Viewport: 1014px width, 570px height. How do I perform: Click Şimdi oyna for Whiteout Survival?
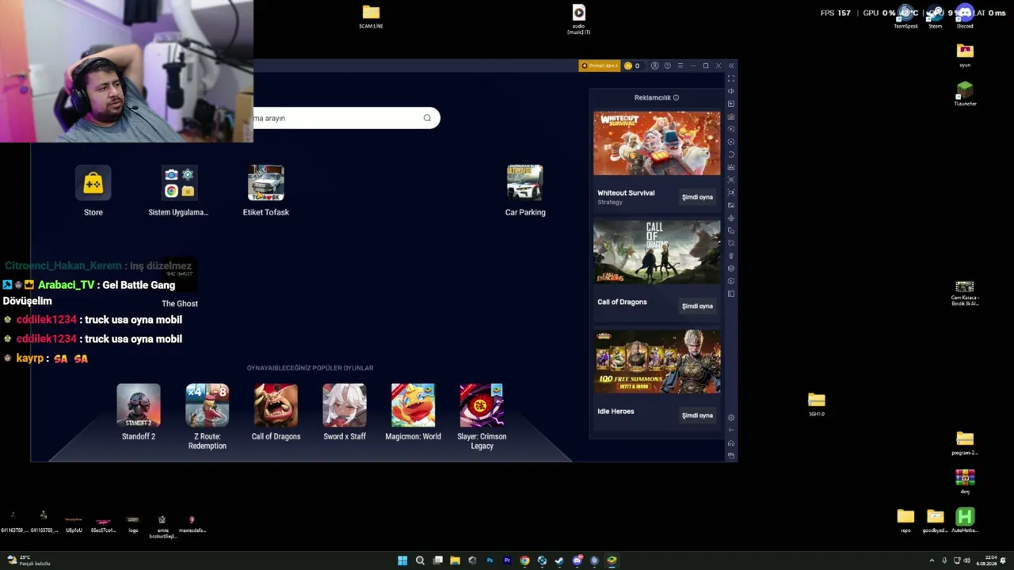point(697,197)
